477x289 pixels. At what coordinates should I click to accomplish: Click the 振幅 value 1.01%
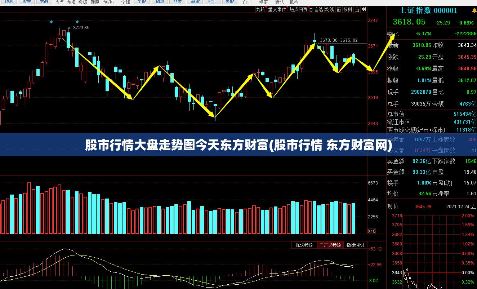pyautogui.click(x=424, y=80)
